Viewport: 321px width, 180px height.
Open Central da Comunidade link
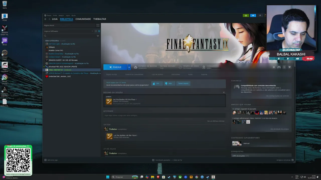pos(134,74)
